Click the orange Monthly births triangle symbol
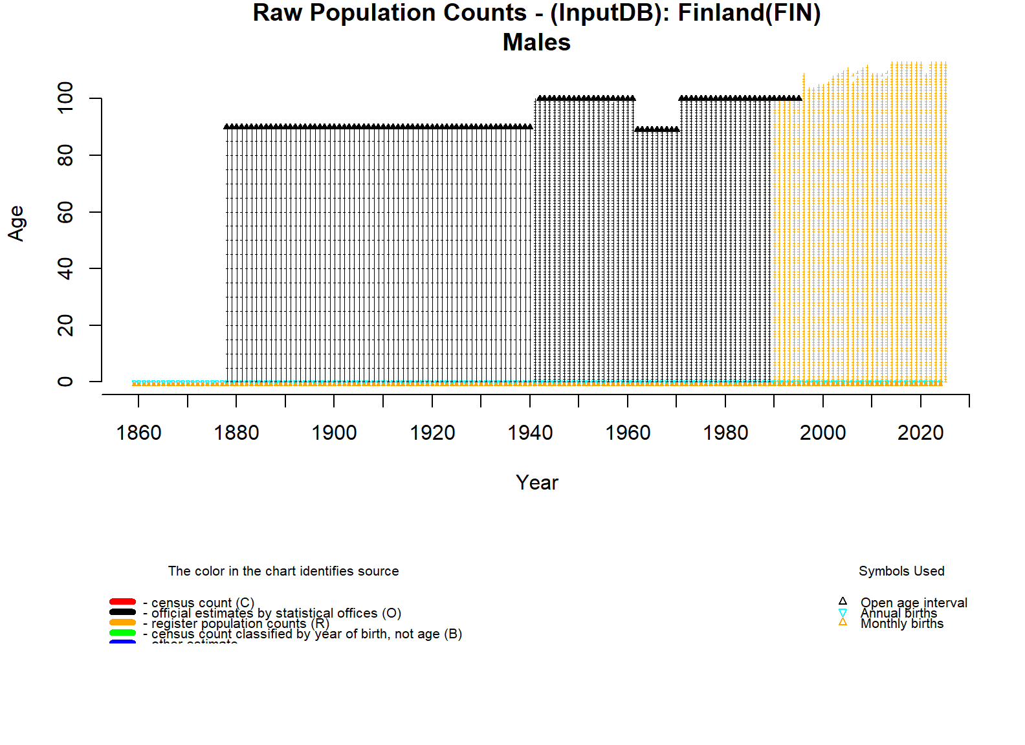The image size is (1025, 745). pyautogui.click(x=843, y=621)
